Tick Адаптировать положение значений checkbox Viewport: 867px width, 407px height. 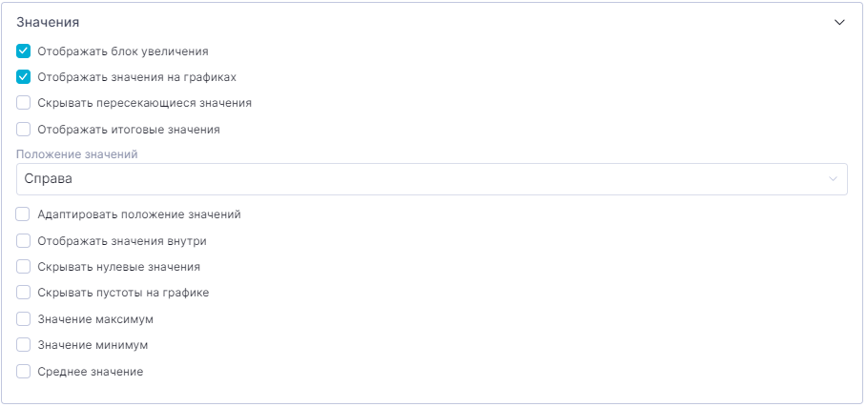pos(24,214)
